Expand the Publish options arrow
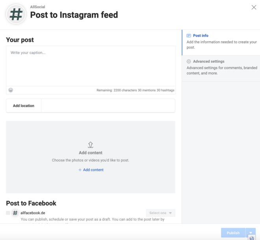Viewport: 260px width, 240px height. (x=251, y=233)
